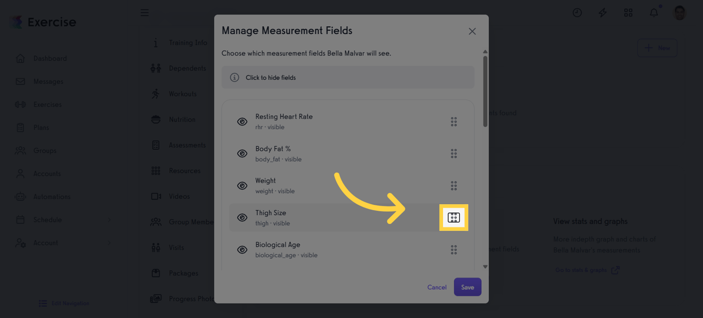Open Dashboard from the sidebar
The width and height of the screenshot is (703, 318).
(50, 59)
